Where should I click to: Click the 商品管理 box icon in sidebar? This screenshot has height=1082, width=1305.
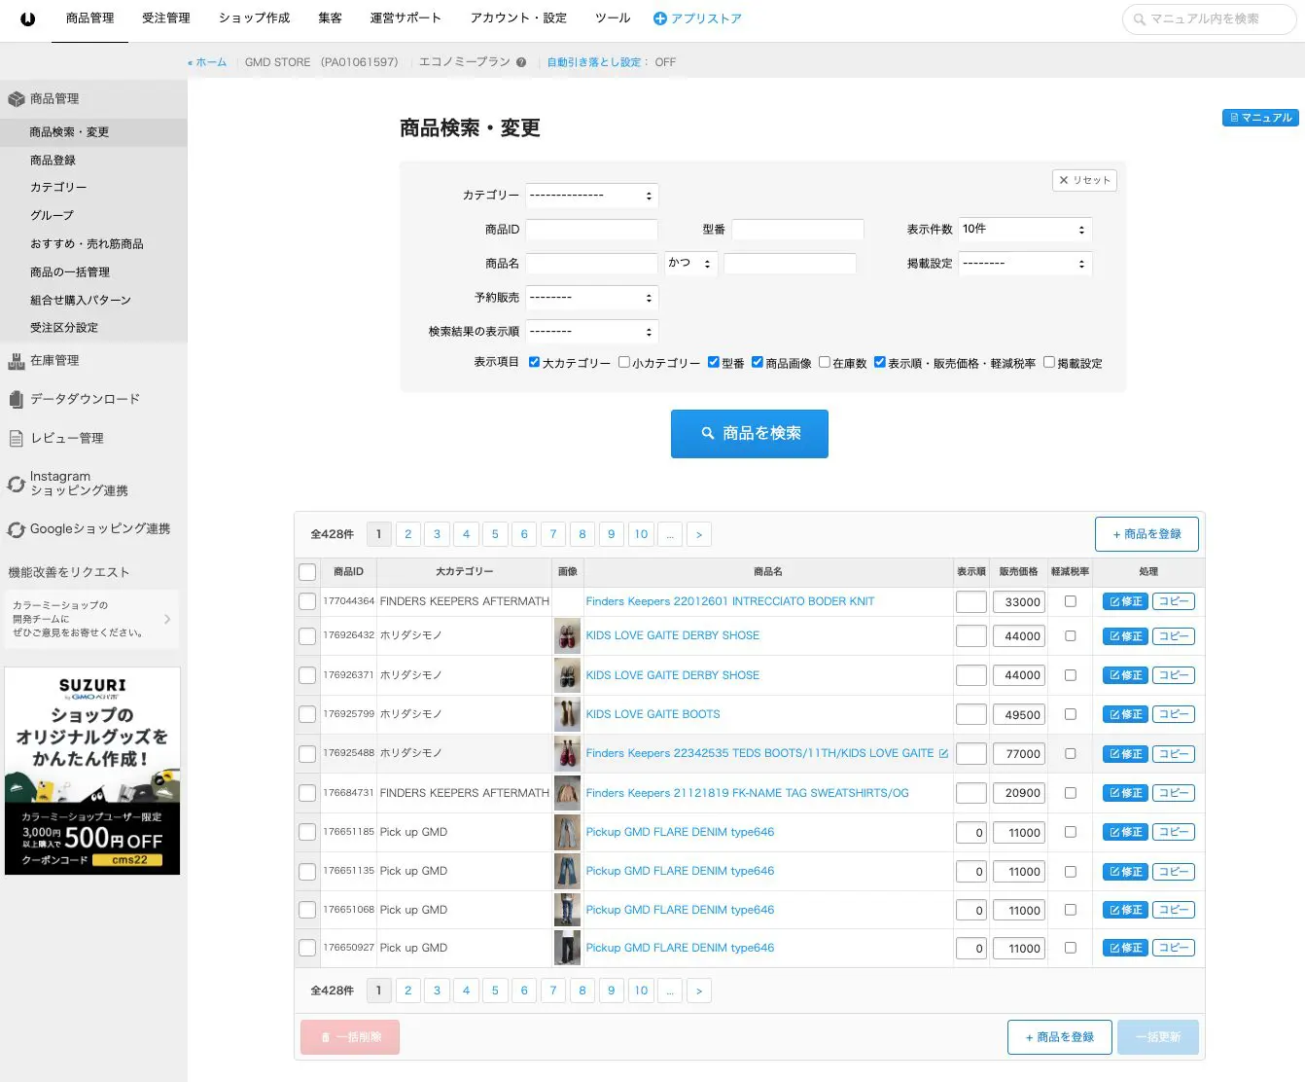16,99
